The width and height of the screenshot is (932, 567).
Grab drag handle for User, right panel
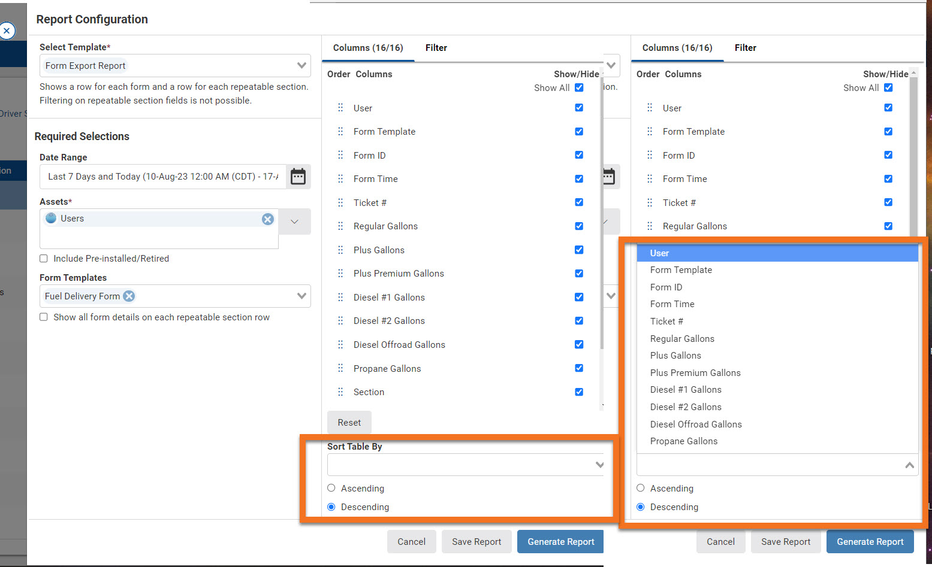pos(650,108)
